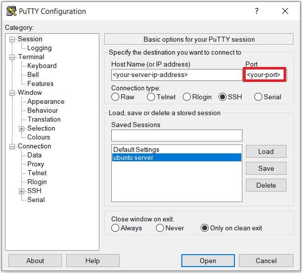Open the Window category

click(30, 92)
